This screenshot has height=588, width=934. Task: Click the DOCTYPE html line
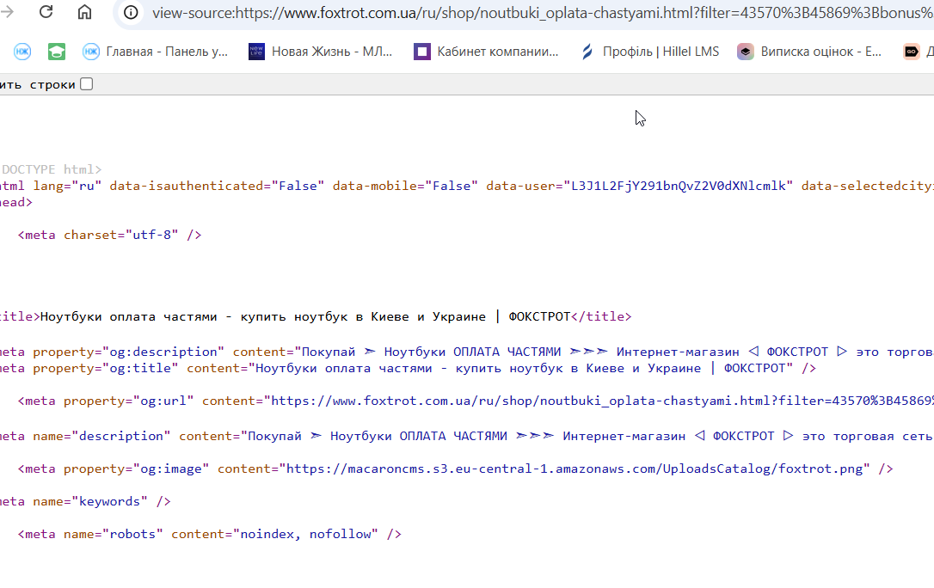click(51, 169)
